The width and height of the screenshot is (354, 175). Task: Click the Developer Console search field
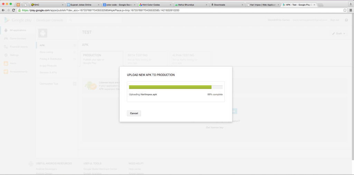(x=94, y=20)
